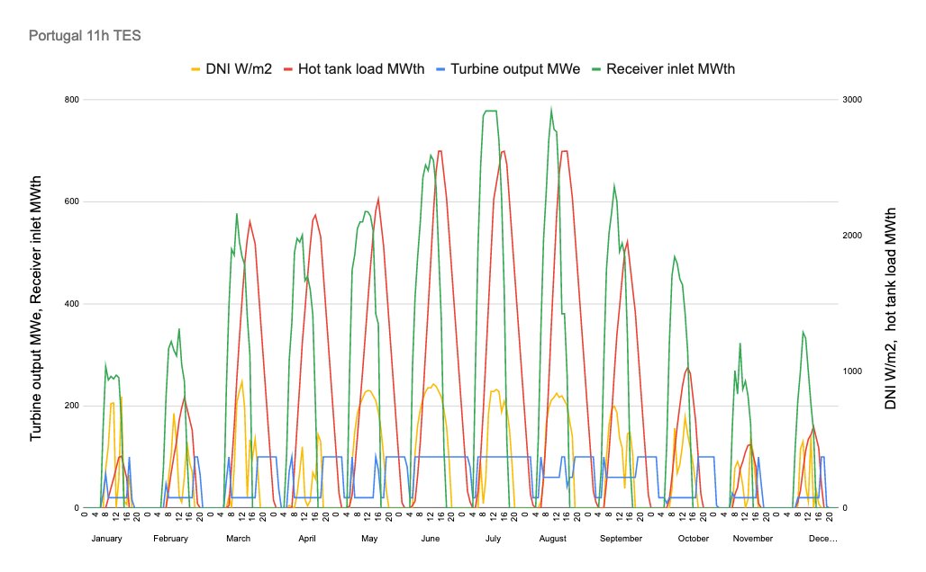Click the right axis value 3000

(851, 100)
